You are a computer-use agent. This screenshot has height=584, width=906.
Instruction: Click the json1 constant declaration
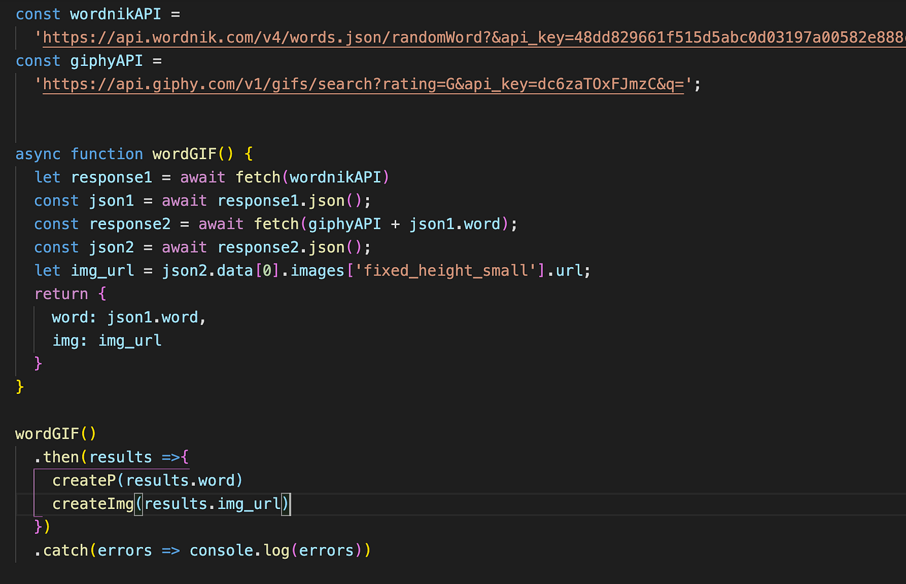[x=111, y=200]
